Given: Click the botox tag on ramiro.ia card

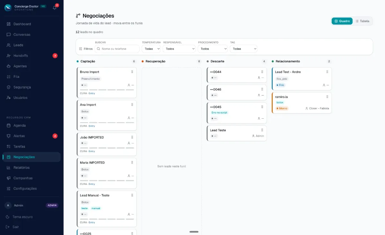Looking at the screenshot, I should (x=280, y=103).
